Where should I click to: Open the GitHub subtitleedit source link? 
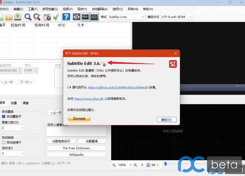118,87
